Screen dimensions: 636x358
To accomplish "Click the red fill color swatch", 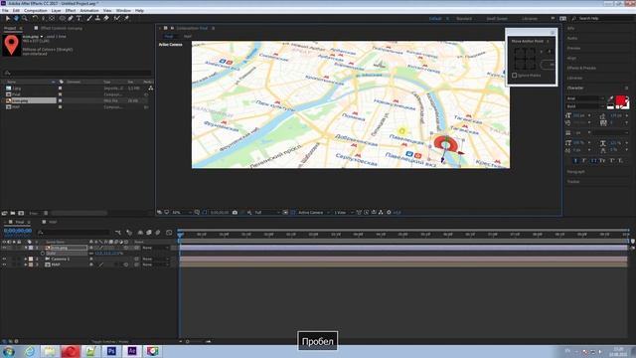I will pos(620,100).
